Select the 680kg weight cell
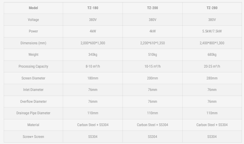 (212, 55)
